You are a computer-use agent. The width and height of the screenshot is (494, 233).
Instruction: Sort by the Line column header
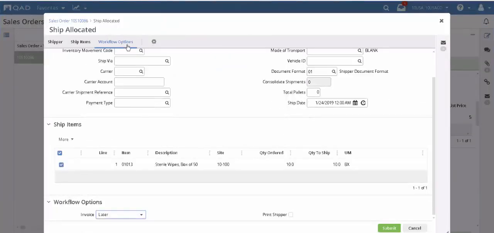coord(103,153)
